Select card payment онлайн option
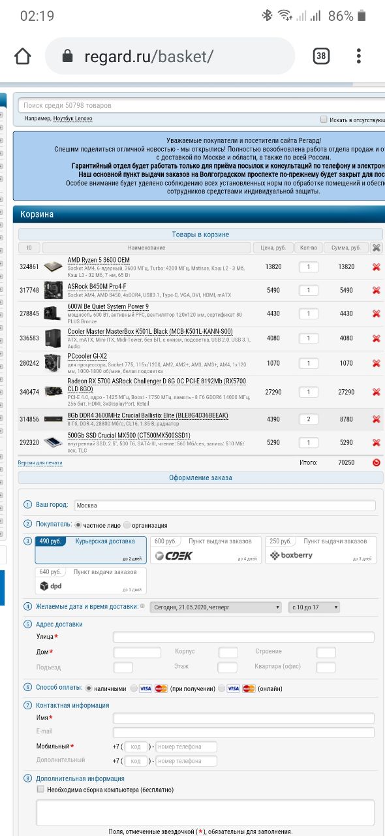 tap(222, 688)
